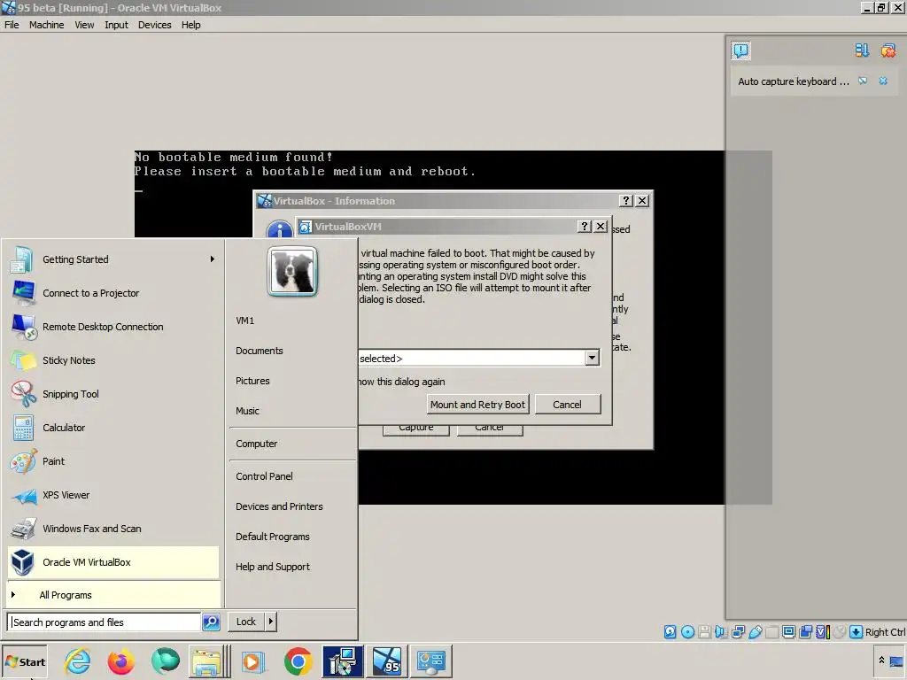The image size is (907, 680).
Task: Show hidden system tray icons
Action: point(881,660)
